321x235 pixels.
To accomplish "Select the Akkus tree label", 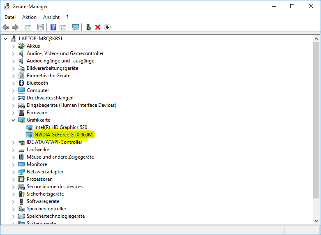I will [x=33, y=46].
